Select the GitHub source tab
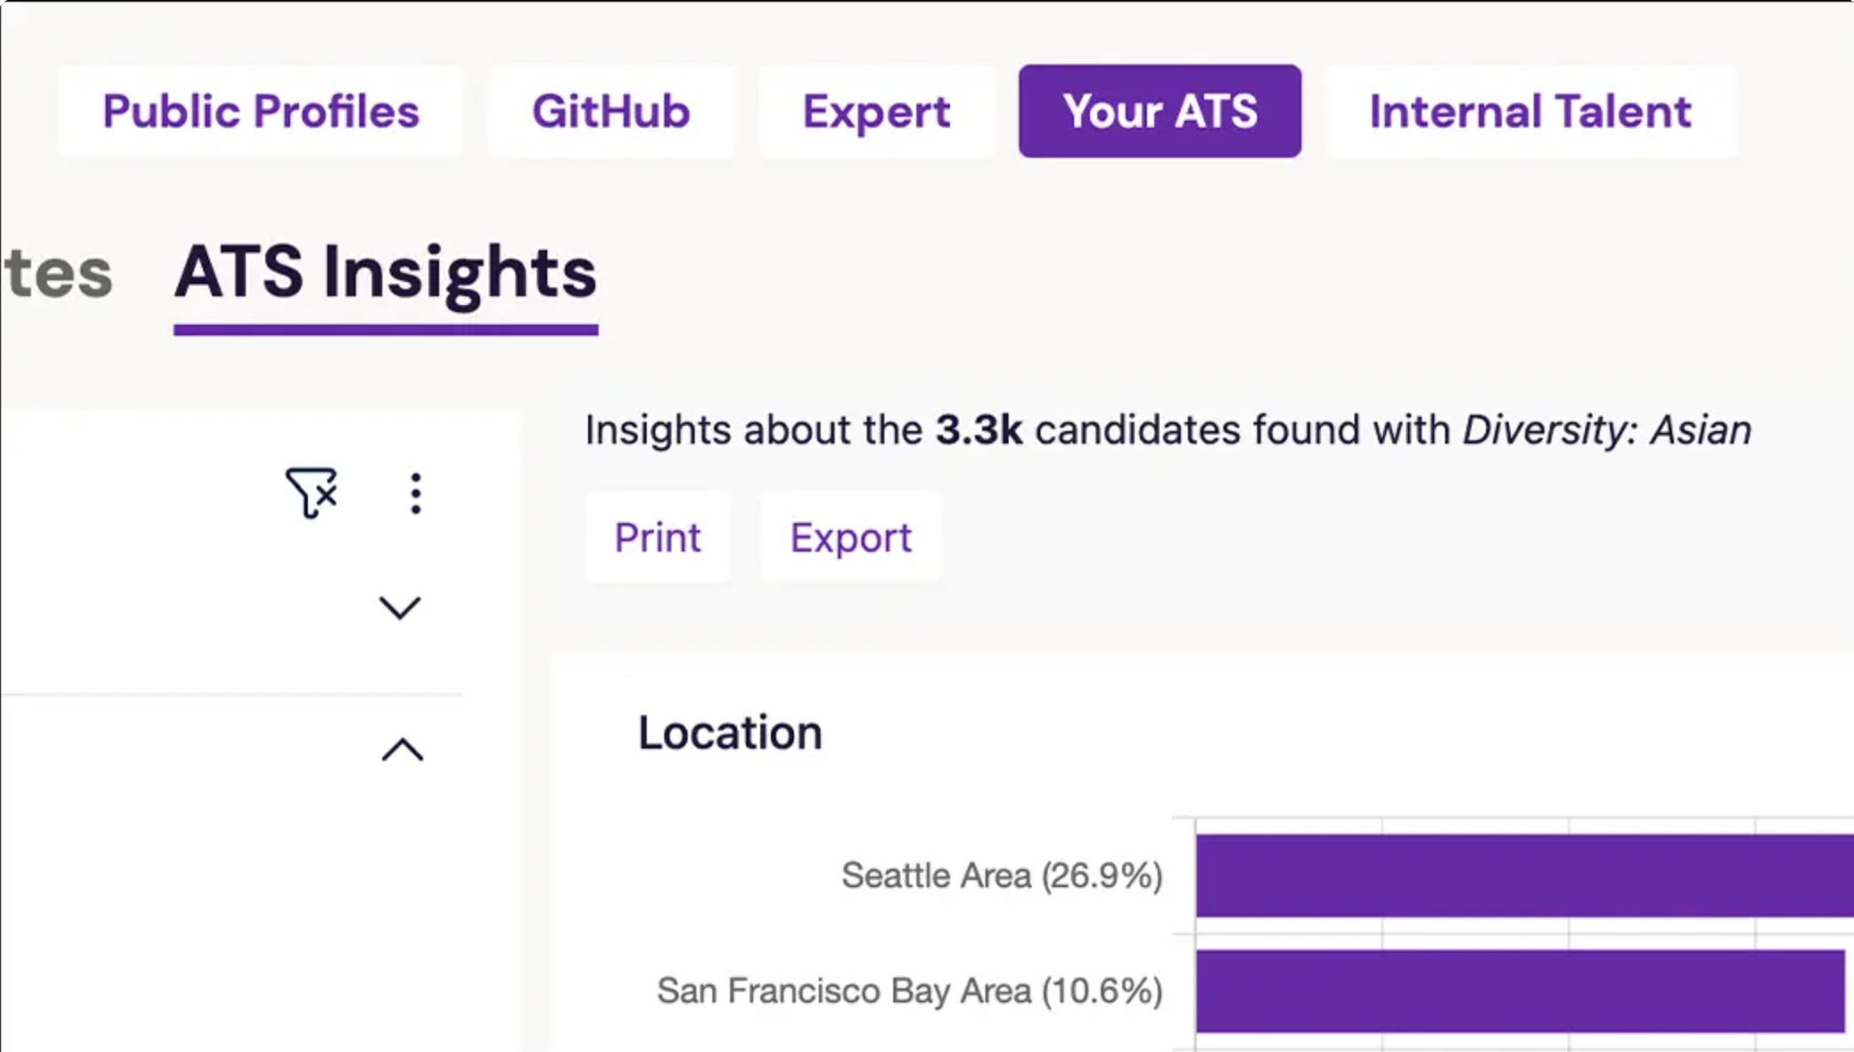 [x=611, y=112]
